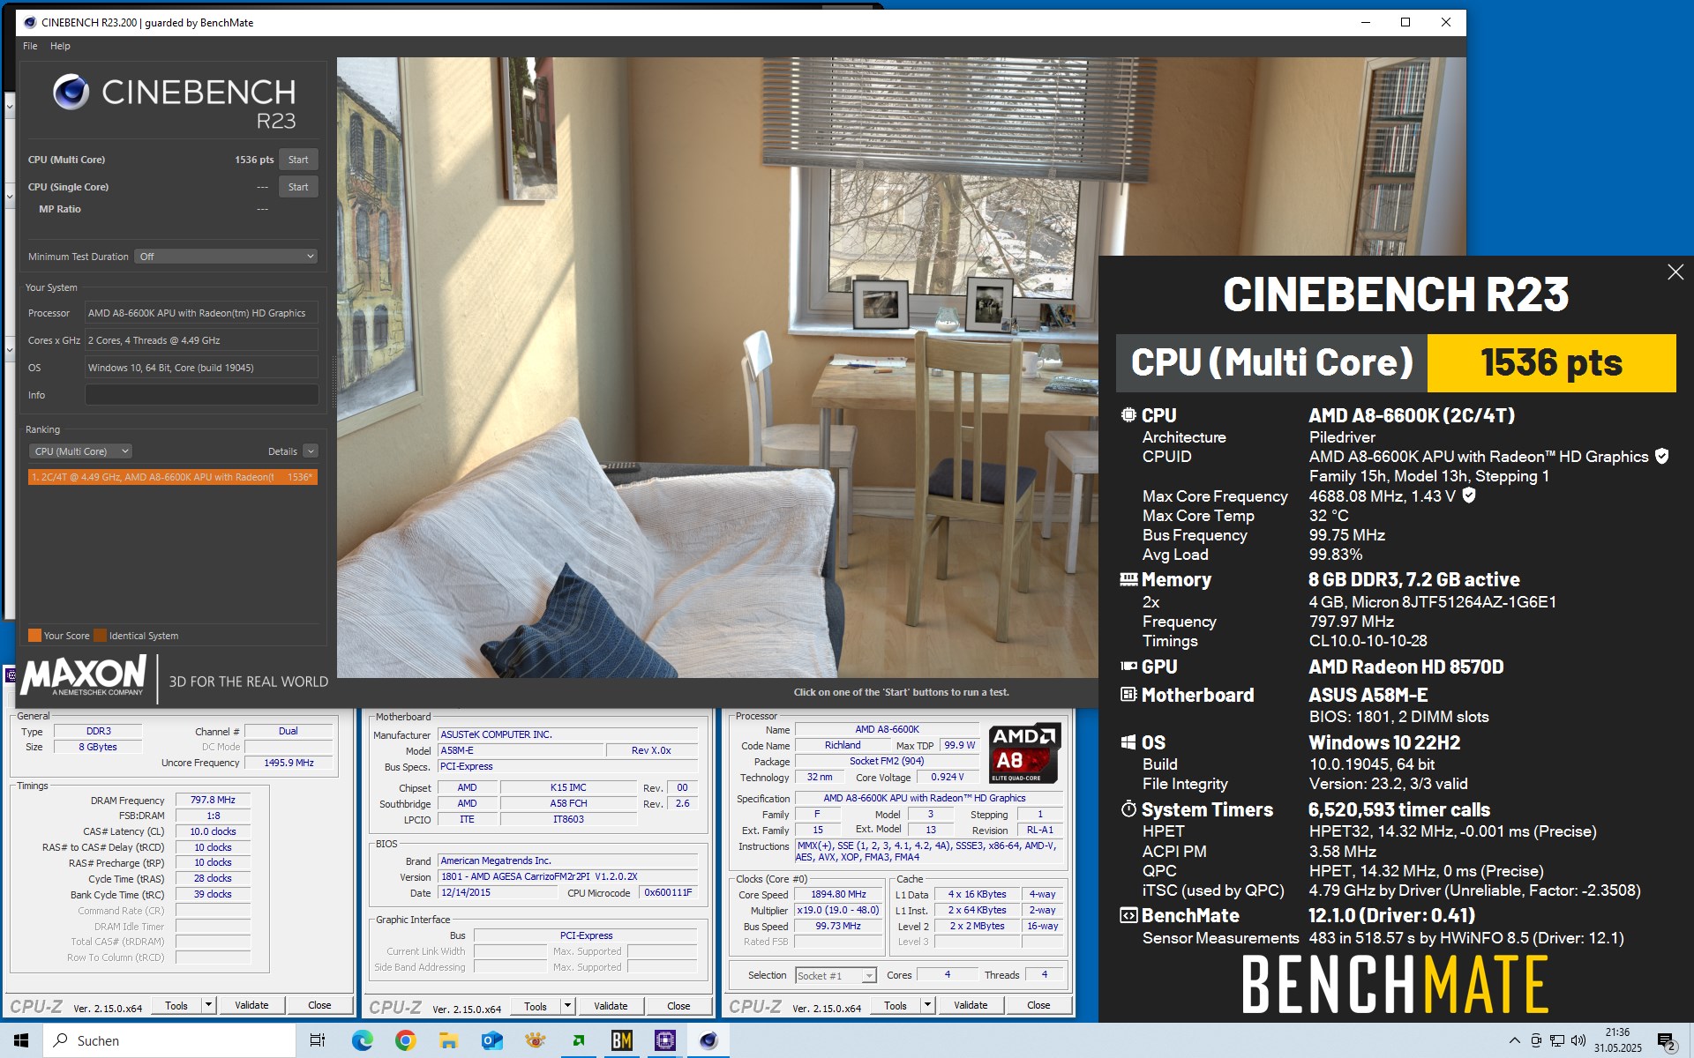
Task: Click Validate in the right CPU-Z window
Action: point(971,1005)
